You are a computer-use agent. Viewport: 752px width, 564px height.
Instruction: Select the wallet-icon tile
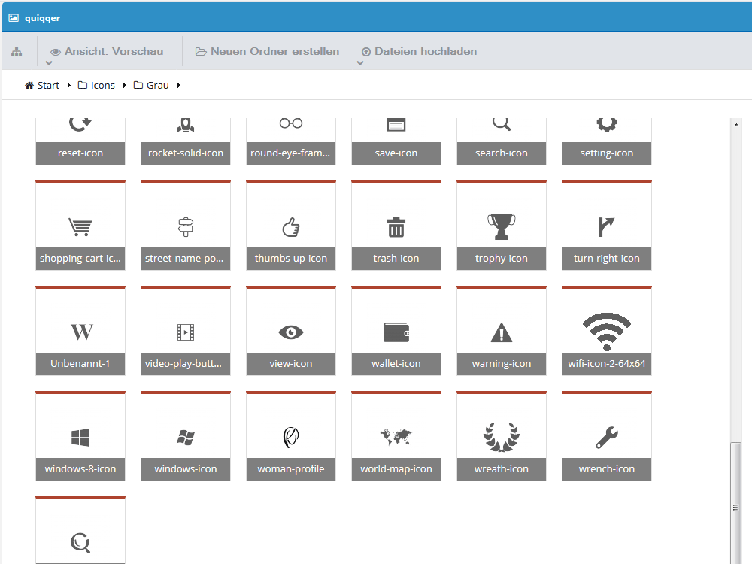tap(396, 331)
